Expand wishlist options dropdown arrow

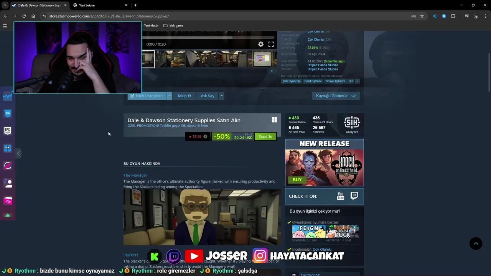tap(170, 96)
